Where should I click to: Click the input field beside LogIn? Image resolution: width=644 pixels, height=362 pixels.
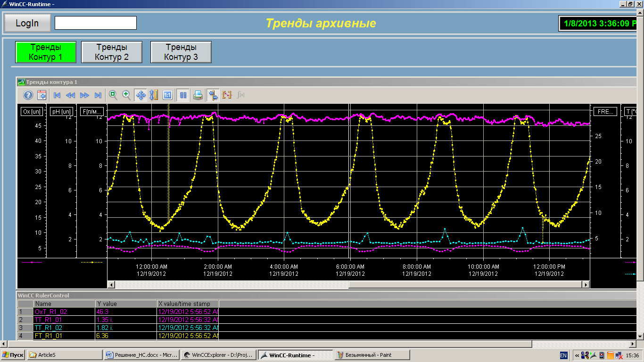coord(96,23)
